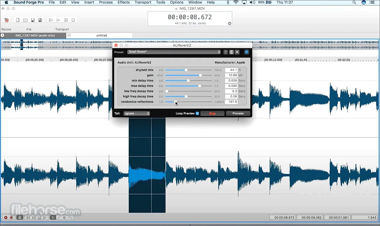This screenshot has height=226, width=380.
Task: Switch to the untitled tab
Action: (x=99, y=35)
